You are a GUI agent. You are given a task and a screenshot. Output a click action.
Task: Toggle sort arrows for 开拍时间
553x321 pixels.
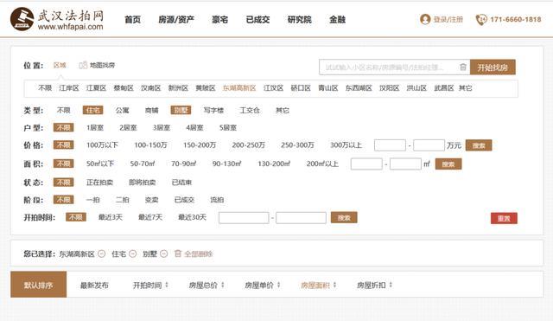pyautogui.click(x=167, y=285)
